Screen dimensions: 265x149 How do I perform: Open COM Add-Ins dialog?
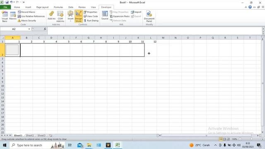click(x=60, y=17)
